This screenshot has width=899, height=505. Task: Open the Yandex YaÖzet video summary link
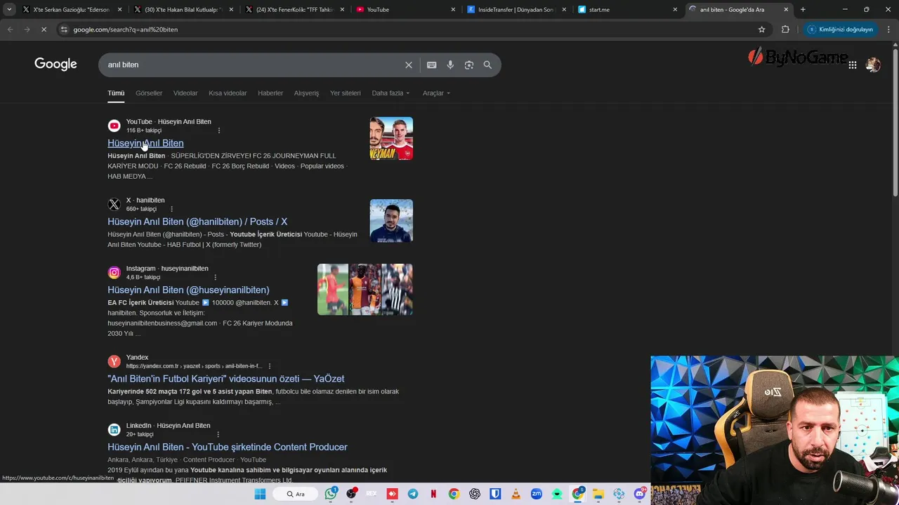225,379
